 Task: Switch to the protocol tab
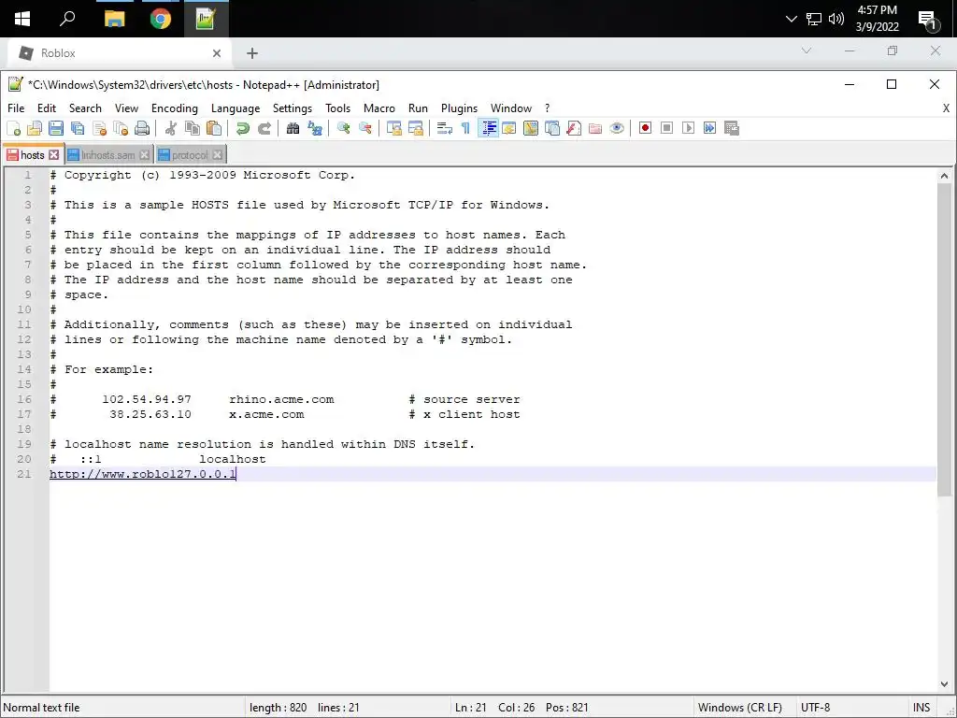190,155
